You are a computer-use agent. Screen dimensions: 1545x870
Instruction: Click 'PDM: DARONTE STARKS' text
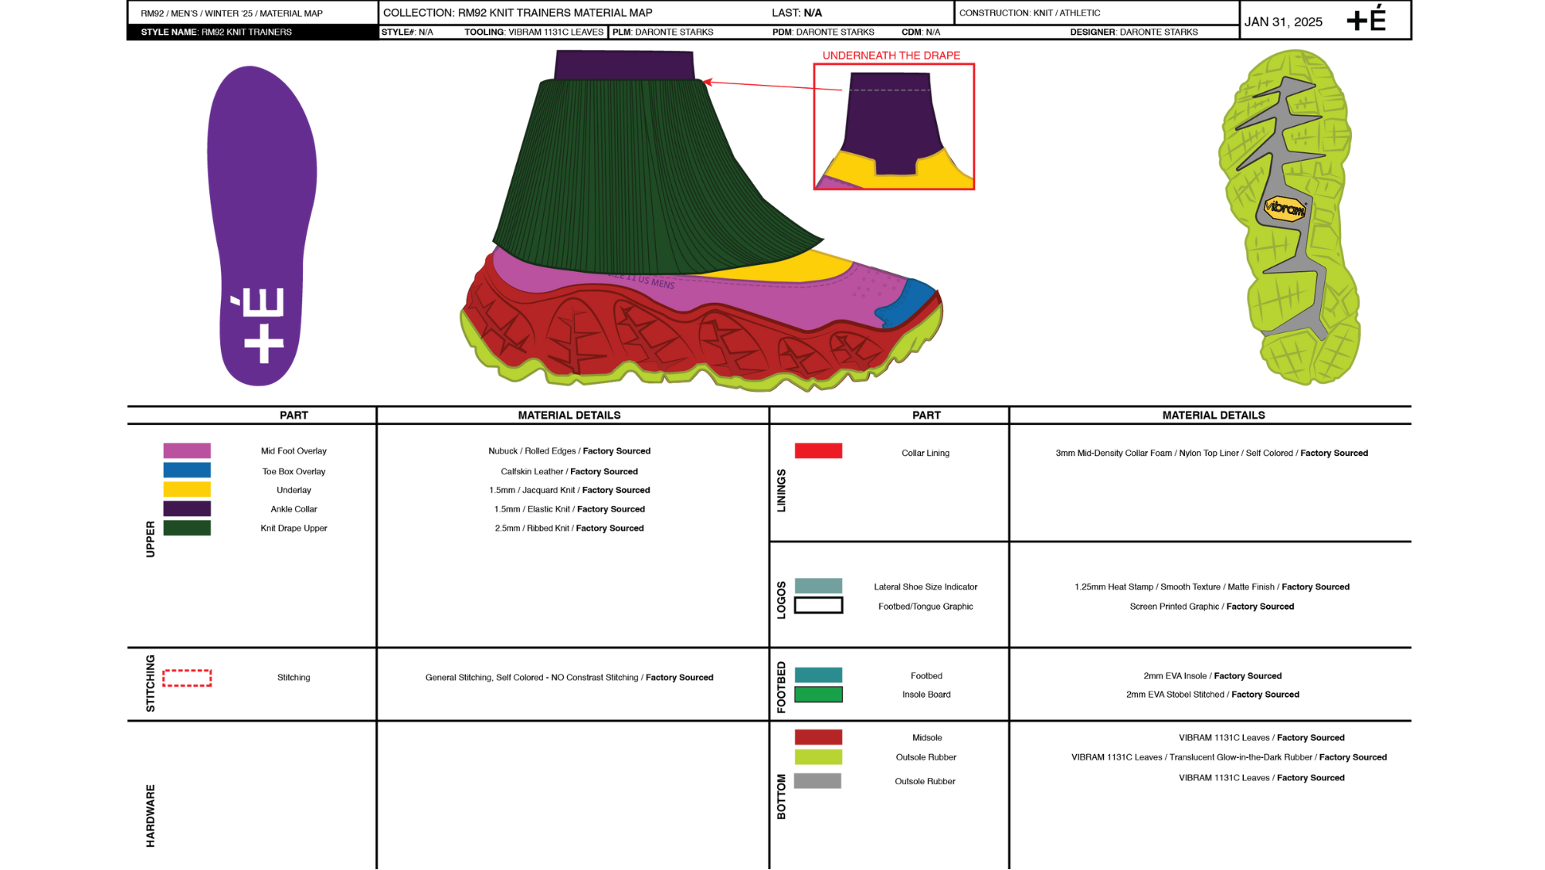coord(823,32)
